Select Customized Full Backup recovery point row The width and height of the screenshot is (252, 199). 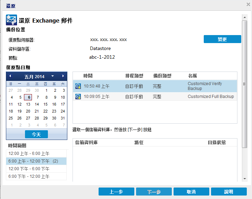pyautogui.click(x=154, y=97)
